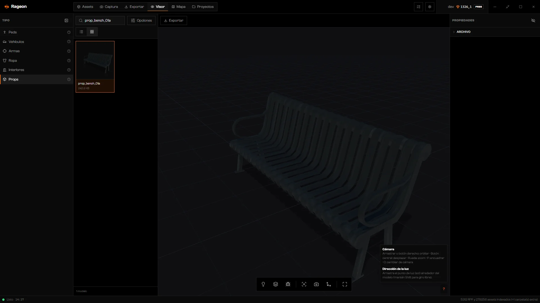Click the help icon next to Interiores
The height and width of the screenshot is (303, 540).
pos(69,70)
